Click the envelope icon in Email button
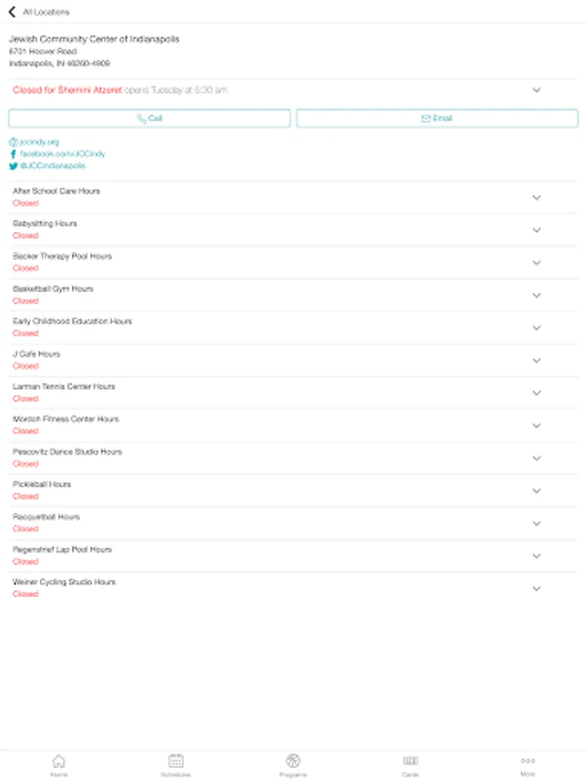The height and width of the screenshot is (781, 586). pyautogui.click(x=426, y=119)
